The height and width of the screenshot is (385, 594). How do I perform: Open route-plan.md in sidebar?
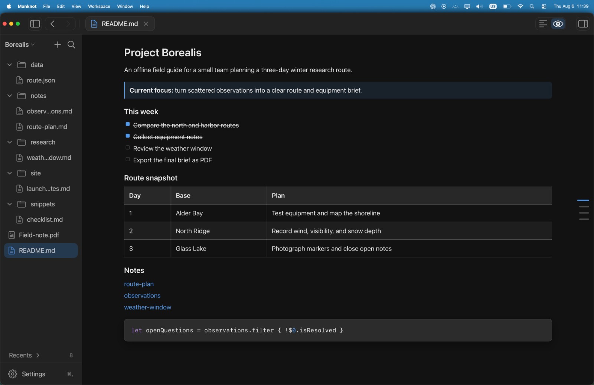41,127
